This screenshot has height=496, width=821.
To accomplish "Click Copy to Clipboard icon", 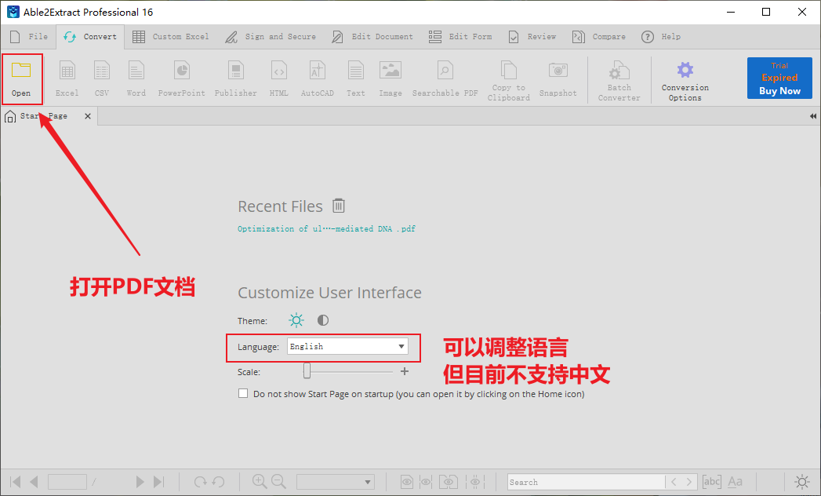I will (x=508, y=69).
